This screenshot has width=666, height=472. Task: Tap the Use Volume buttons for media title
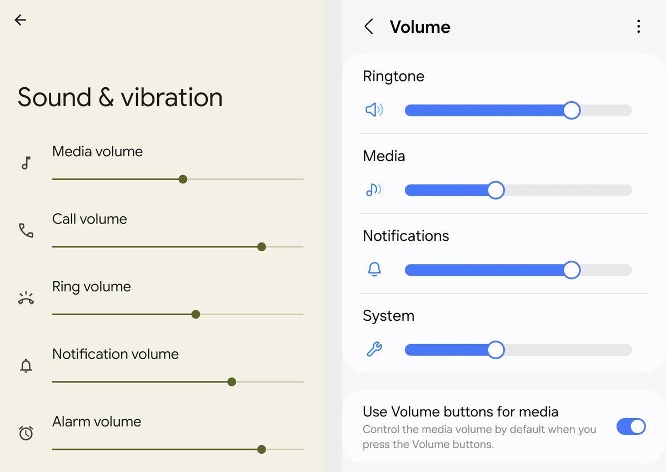pos(460,411)
